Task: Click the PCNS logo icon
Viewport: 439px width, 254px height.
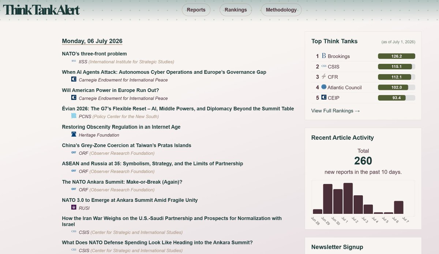Action: pos(74,116)
